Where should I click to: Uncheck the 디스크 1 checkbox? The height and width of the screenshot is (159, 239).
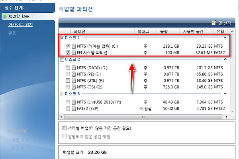point(62,38)
